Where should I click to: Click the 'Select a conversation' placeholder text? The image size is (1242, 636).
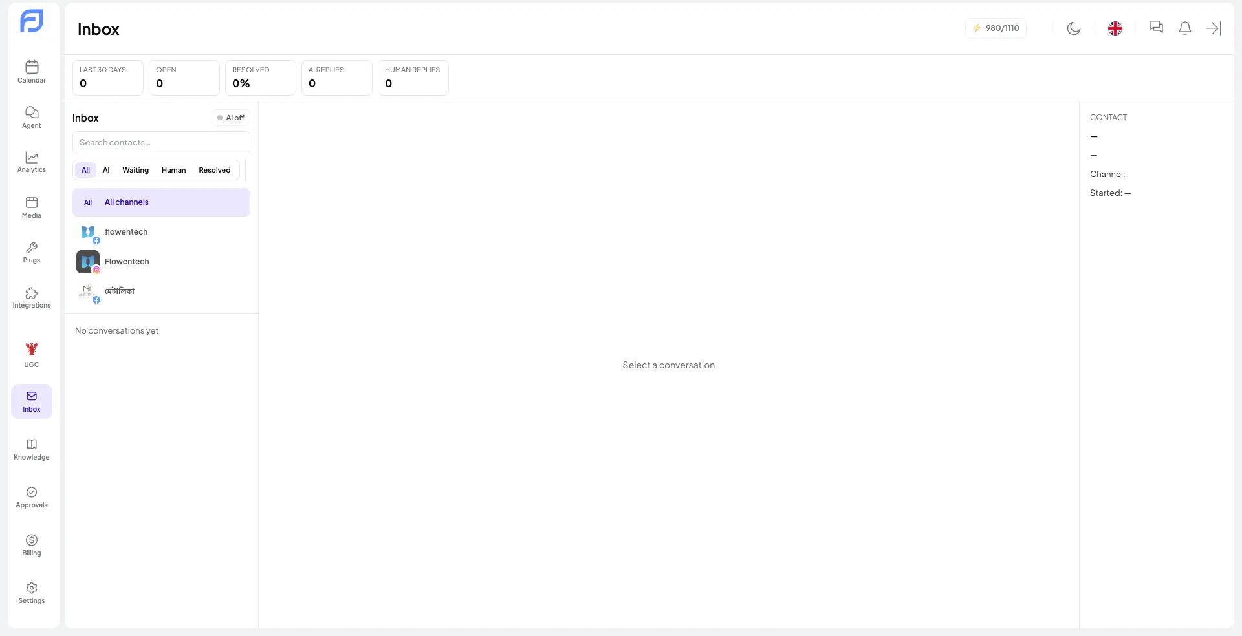[x=669, y=365]
